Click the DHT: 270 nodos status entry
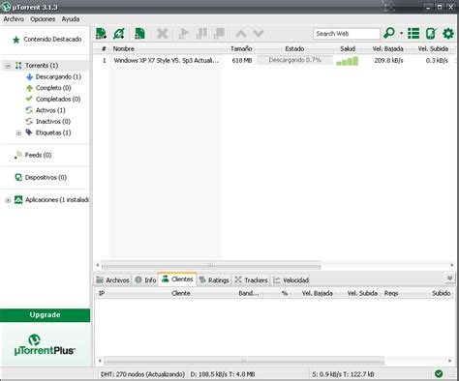 coord(142,374)
